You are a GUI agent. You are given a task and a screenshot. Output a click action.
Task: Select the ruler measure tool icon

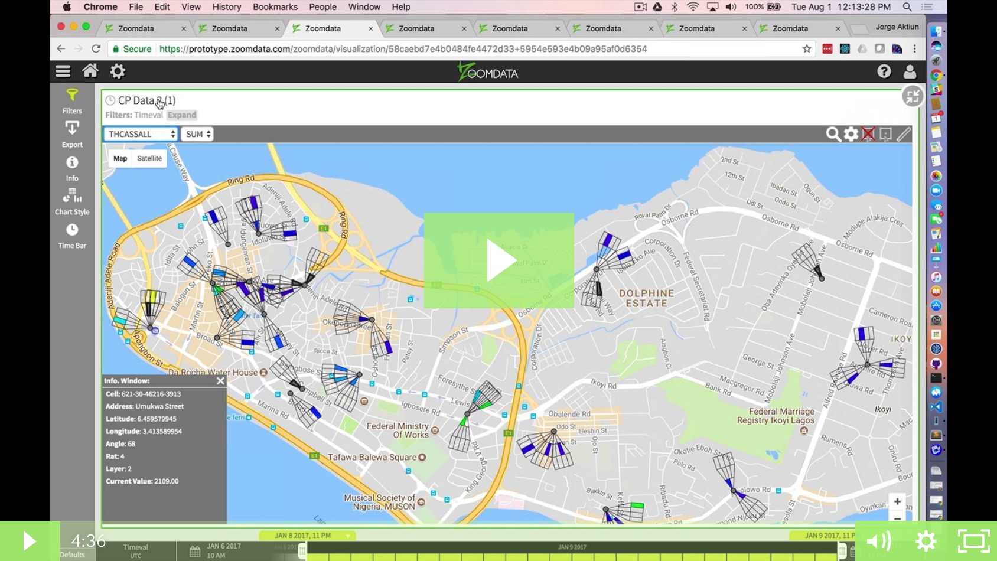tap(903, 134)
